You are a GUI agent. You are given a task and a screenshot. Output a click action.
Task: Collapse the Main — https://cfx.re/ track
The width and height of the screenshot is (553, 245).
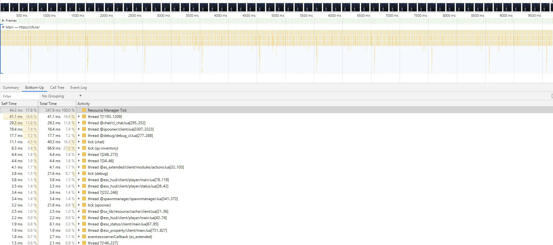[x=3, y=27]
